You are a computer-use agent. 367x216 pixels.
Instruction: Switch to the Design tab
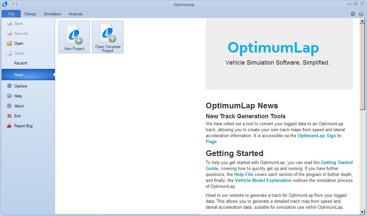coord(31,14)
